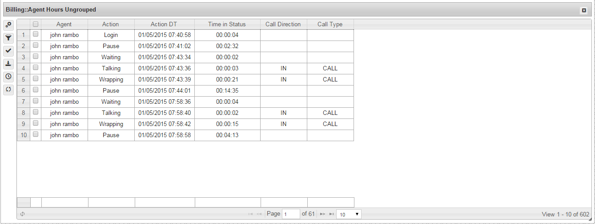Sort by the Action DT column header
Viewport: 595px width, 224px height.
[x=164, y=24]
